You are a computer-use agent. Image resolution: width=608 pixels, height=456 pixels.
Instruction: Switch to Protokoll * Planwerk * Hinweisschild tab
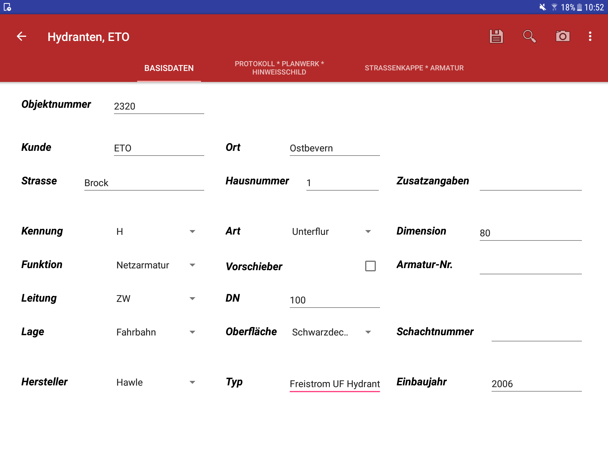(x=279, y=68)
